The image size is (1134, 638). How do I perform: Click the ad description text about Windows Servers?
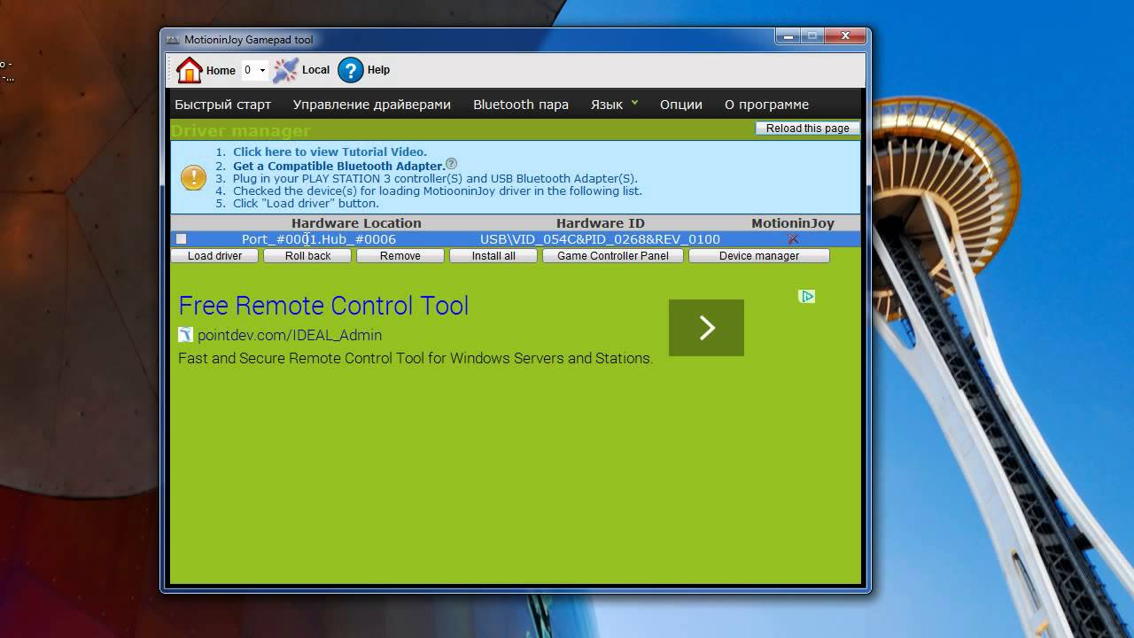[416, 359]
